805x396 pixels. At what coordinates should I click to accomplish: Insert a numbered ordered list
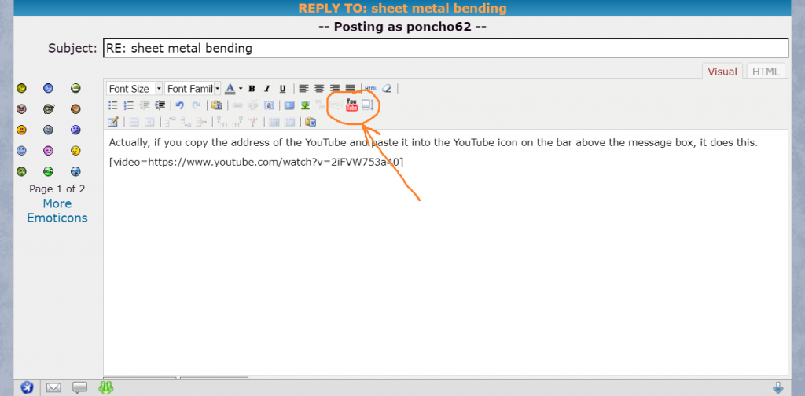(x=129, y=105)
